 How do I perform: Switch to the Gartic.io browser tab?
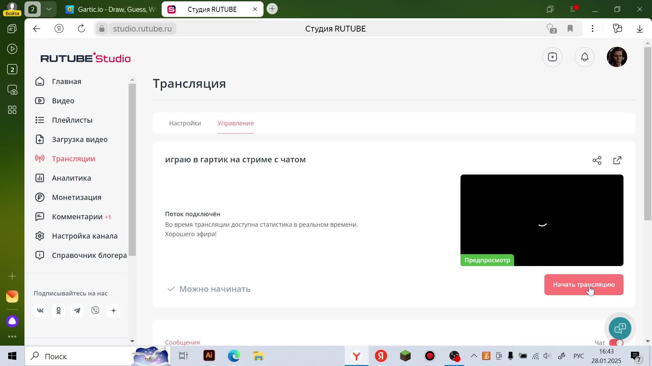(111, 9)
